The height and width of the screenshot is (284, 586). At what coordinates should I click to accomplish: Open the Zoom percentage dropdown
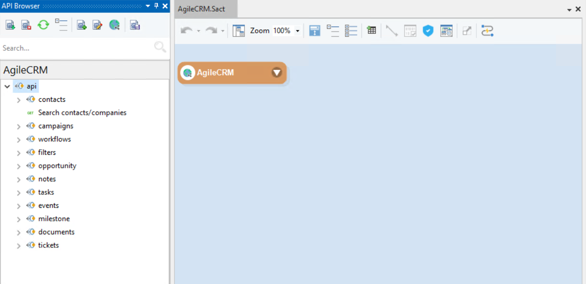[x=298, y=31]
